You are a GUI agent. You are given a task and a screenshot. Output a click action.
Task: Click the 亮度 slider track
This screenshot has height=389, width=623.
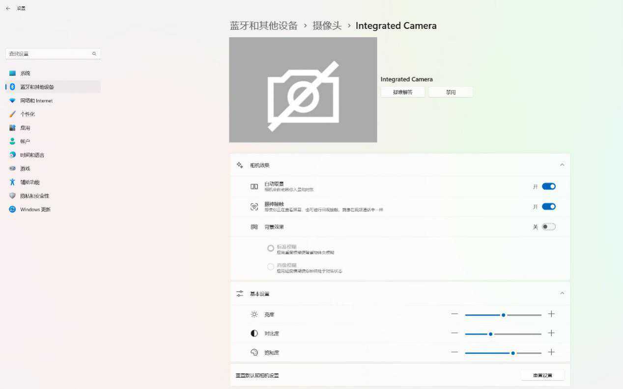503,315
